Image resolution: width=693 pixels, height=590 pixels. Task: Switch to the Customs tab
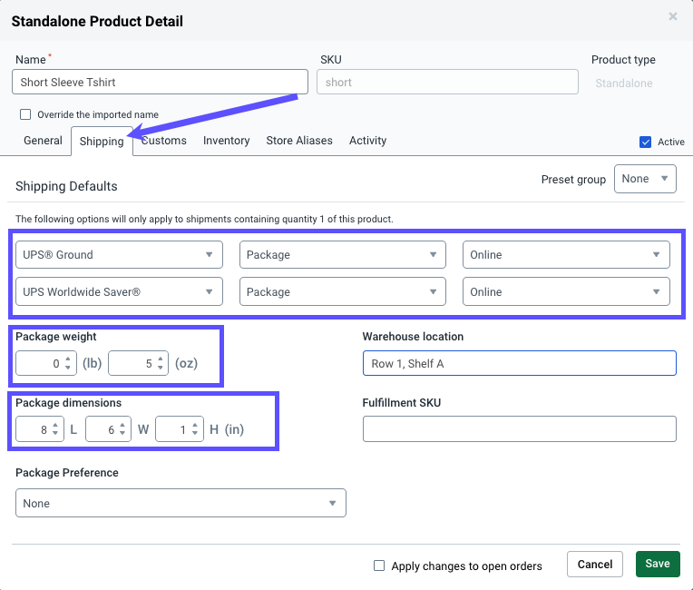coord(164,141)
